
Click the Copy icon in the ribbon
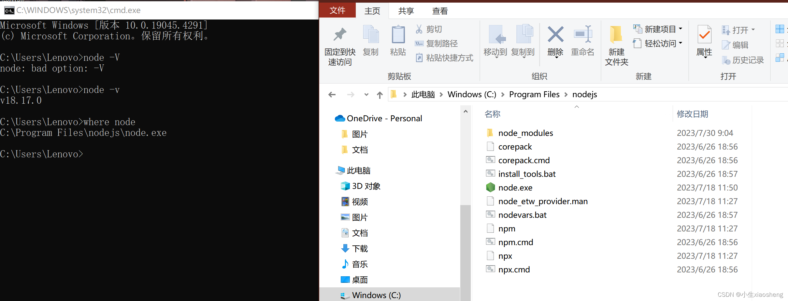pos(371,34)
